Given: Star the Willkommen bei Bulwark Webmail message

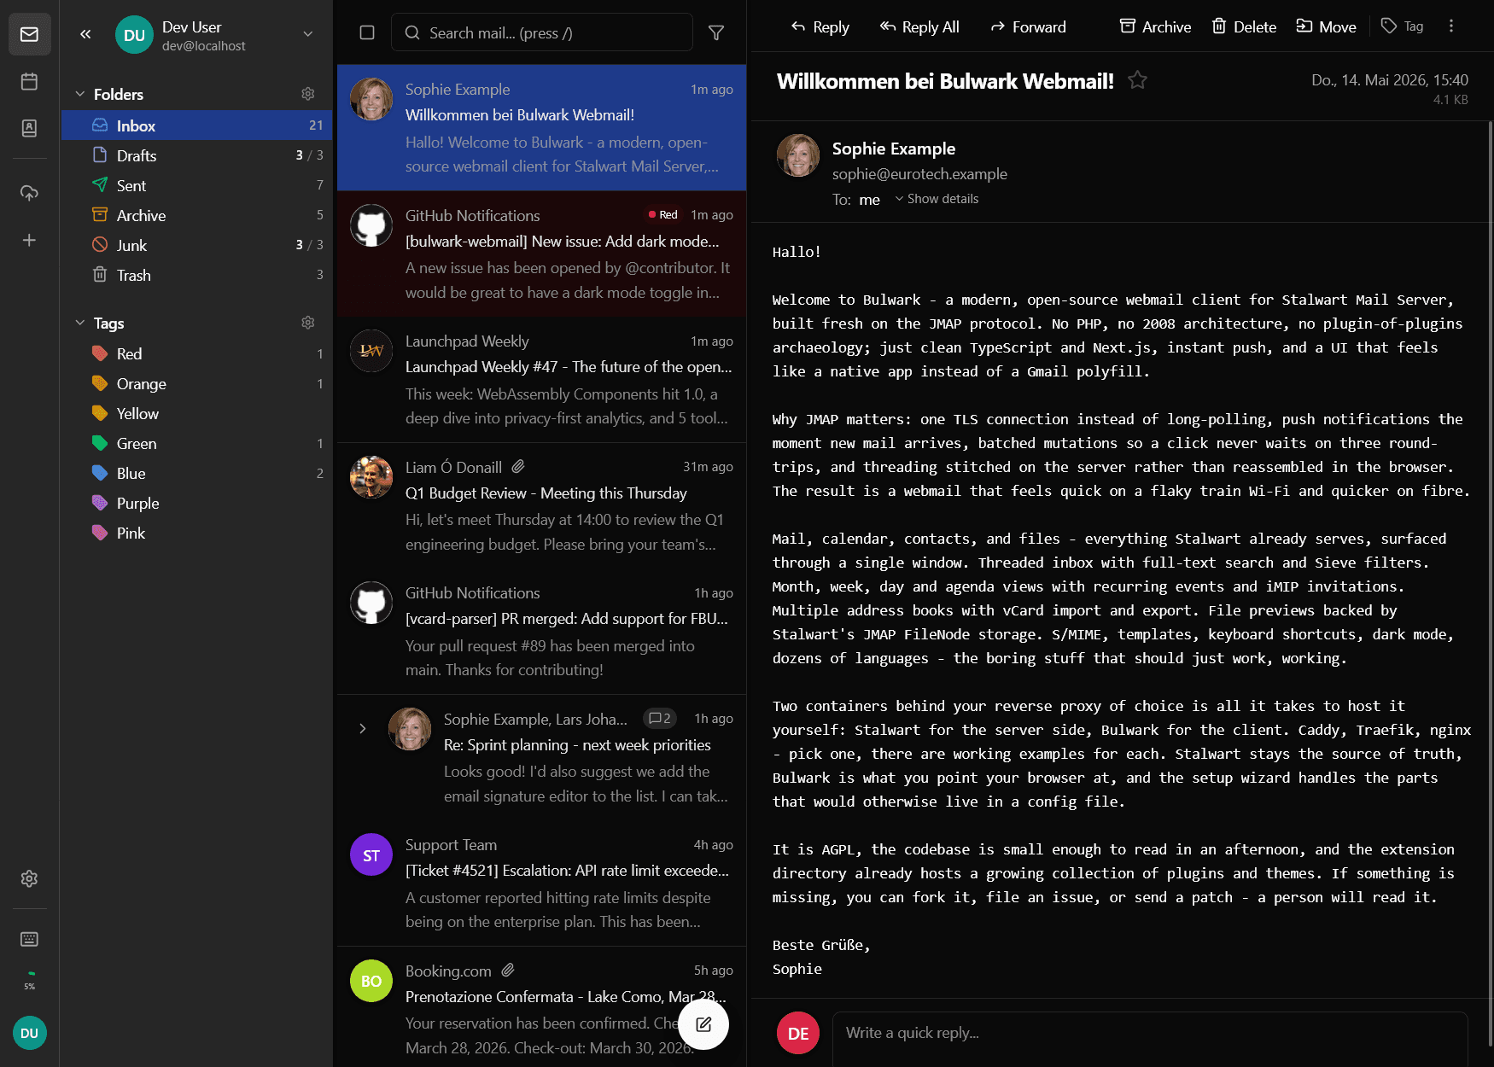Looking at the screenshot, I should tap(1137, 80).
